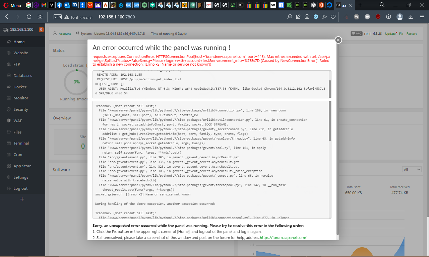Click the WAF icon in sidebar
Screen dimensions: 429x257
pyautogui.click(x=9, y=121)
